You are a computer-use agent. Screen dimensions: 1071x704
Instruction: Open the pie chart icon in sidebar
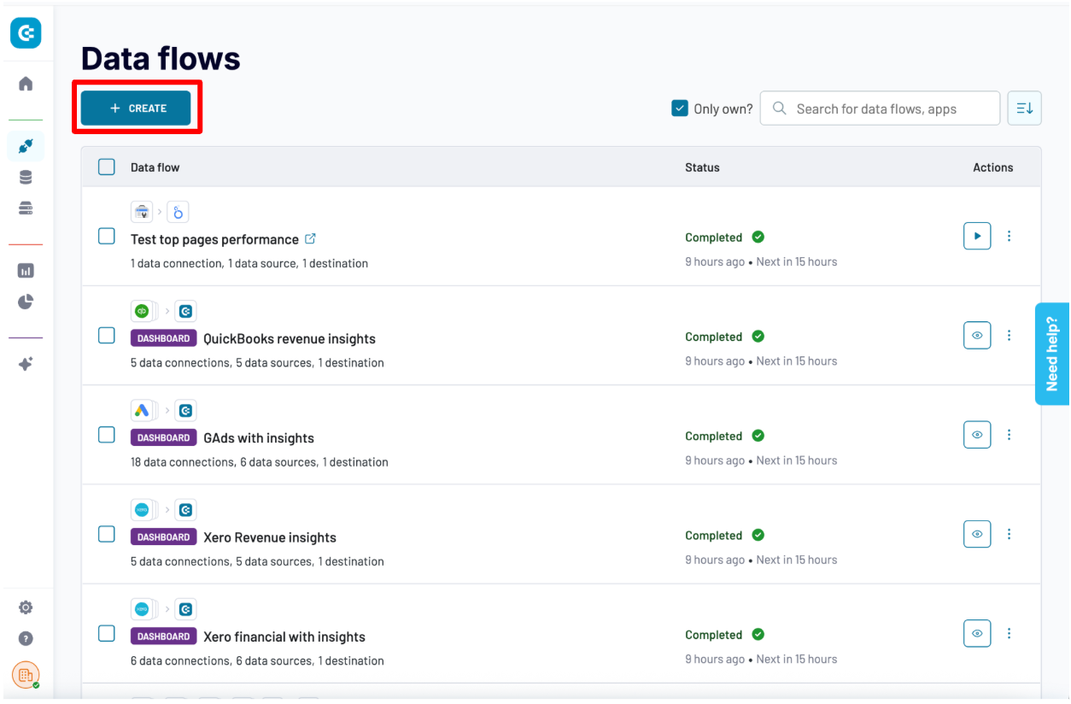pyautogui.click(x=26, y=302)
